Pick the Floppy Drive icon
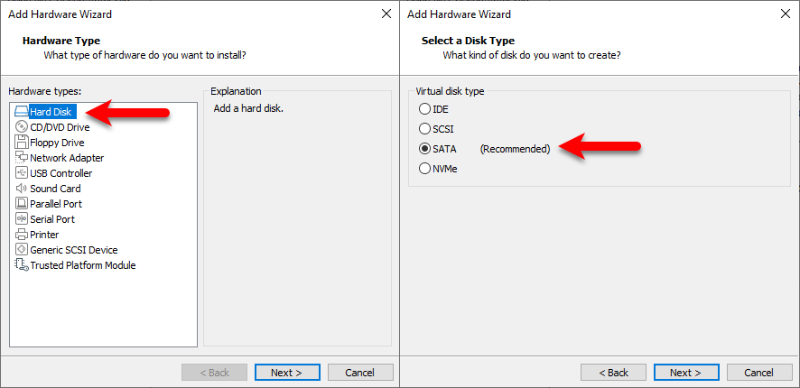Screen dimensions: 800x388 pos(22,143)
